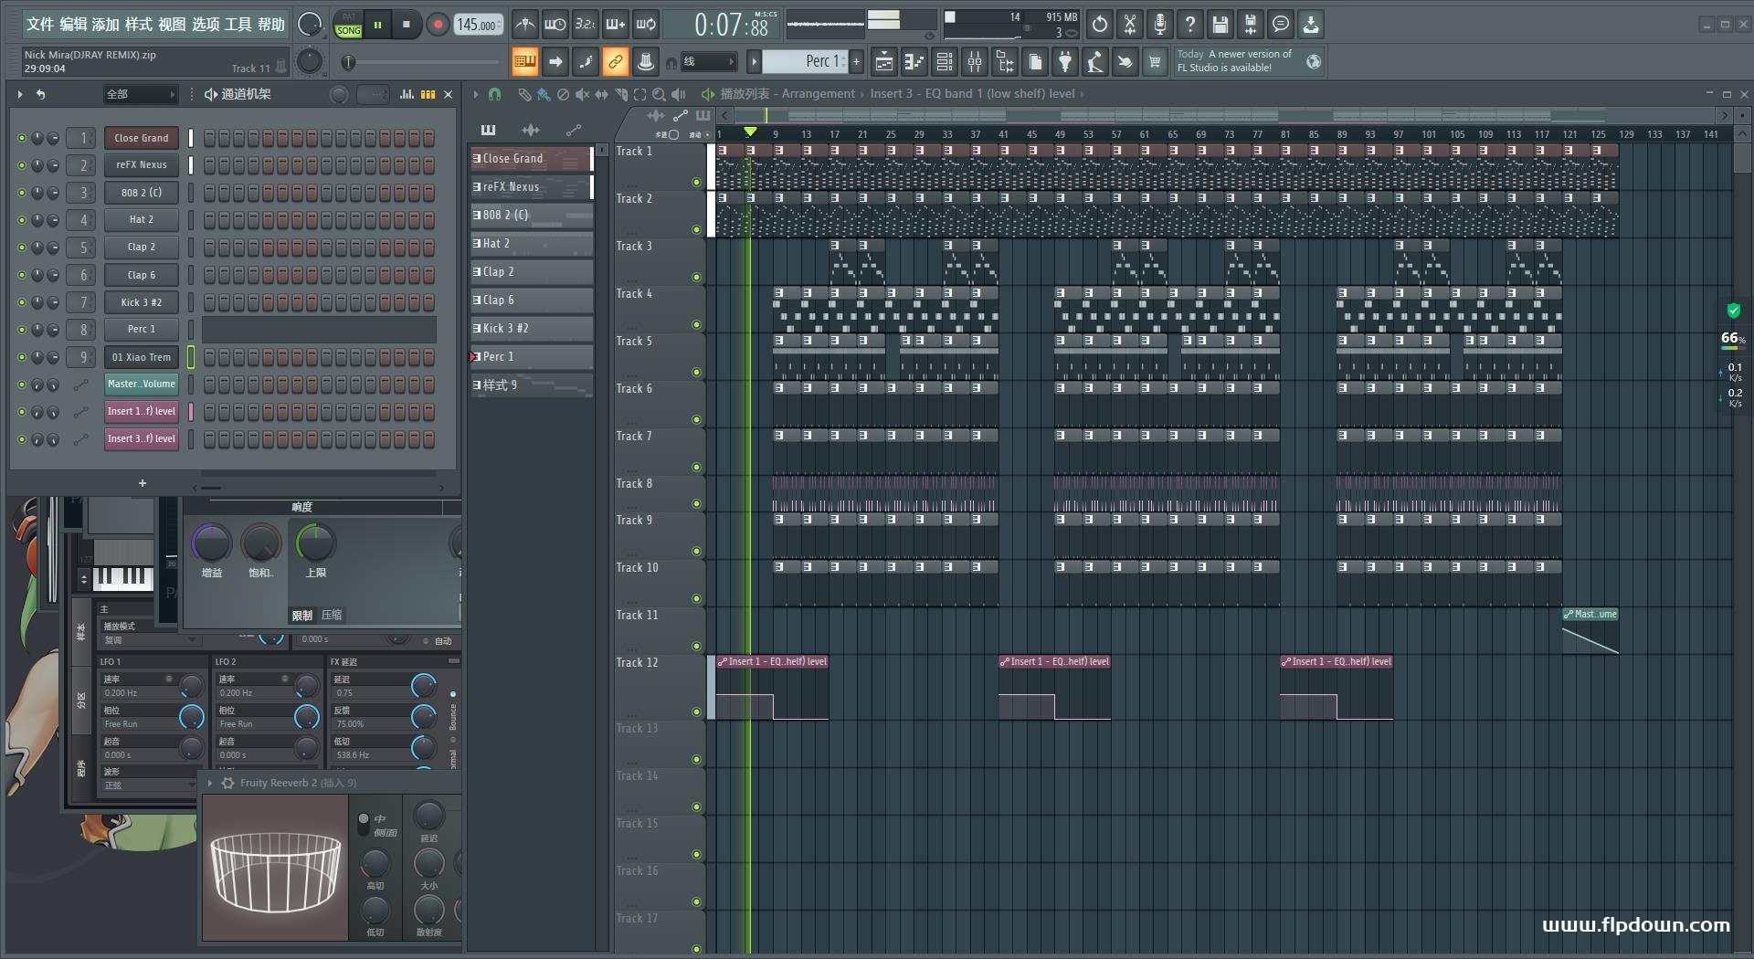Select the reFX Nexus pattern in picker
The height and width of the screenshot is (959, 1754).
click(532, 186)
